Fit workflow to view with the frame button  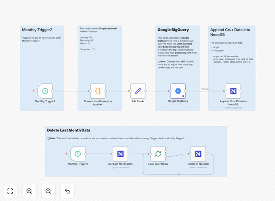(10, 191)
